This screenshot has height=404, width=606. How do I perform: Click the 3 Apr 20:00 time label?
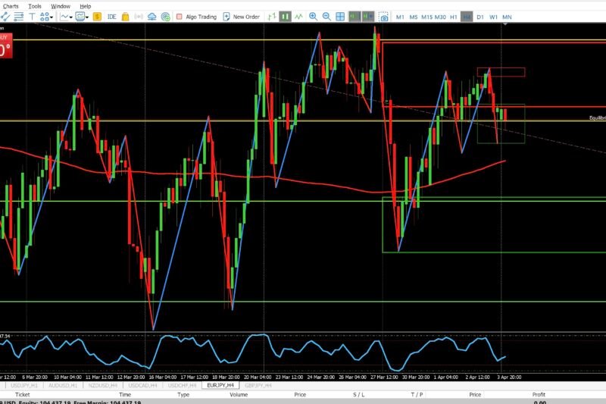point(509,377)
